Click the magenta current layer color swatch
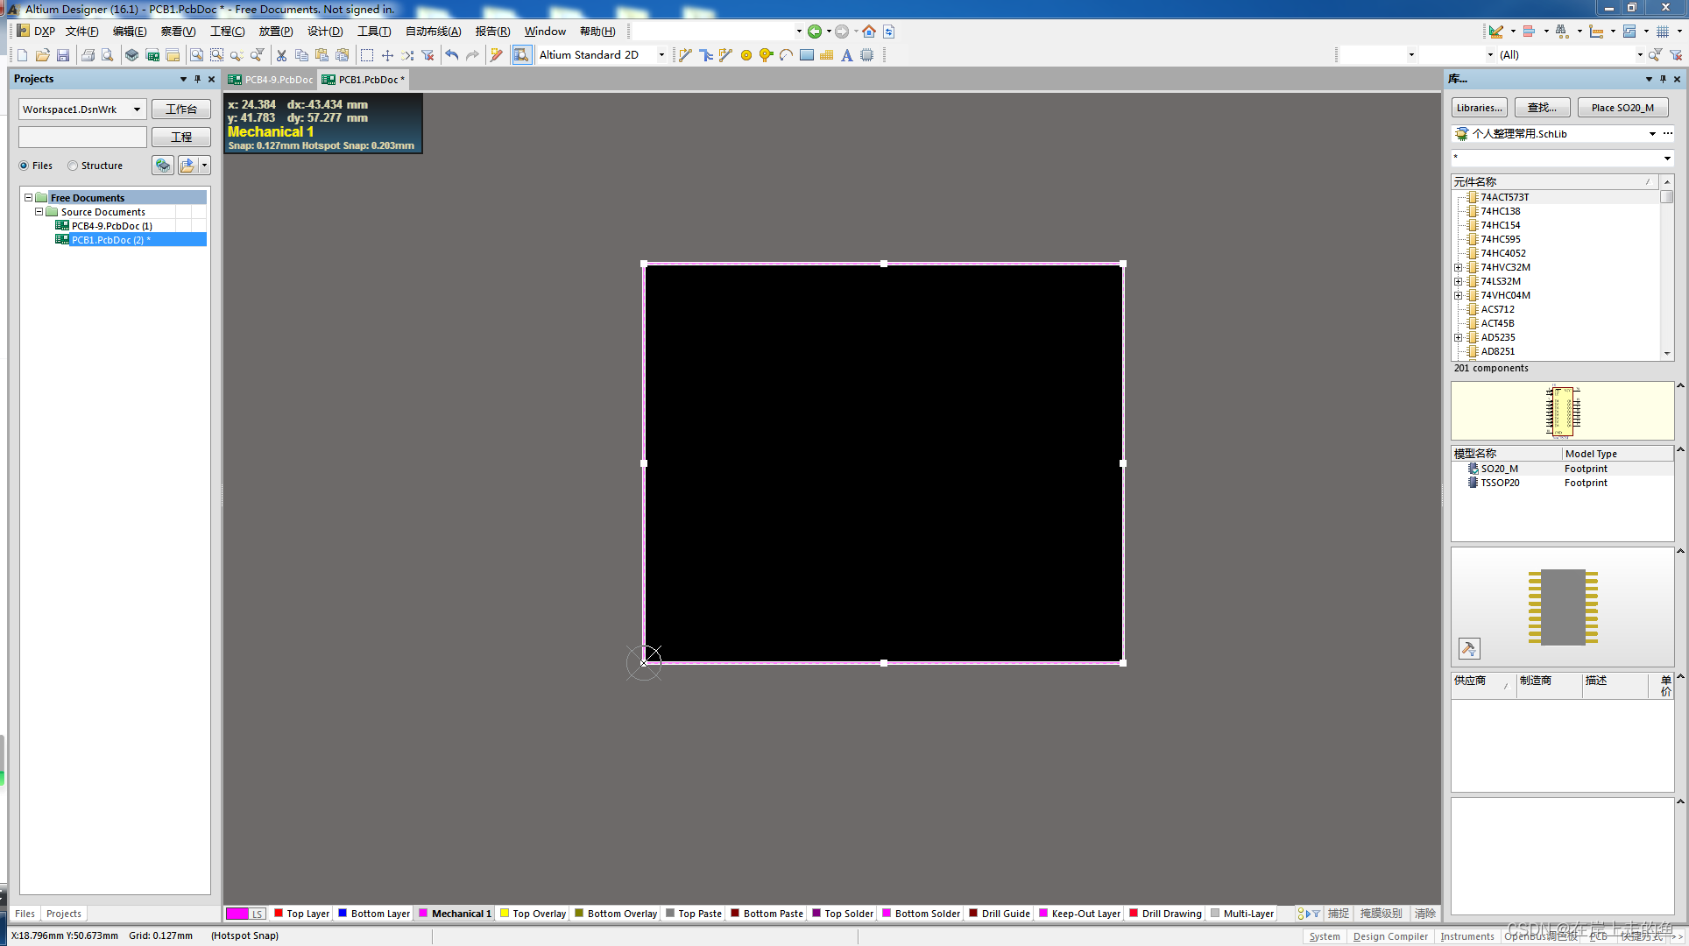This screenshot has height=946, width=1689. click(x=237, y=914)
